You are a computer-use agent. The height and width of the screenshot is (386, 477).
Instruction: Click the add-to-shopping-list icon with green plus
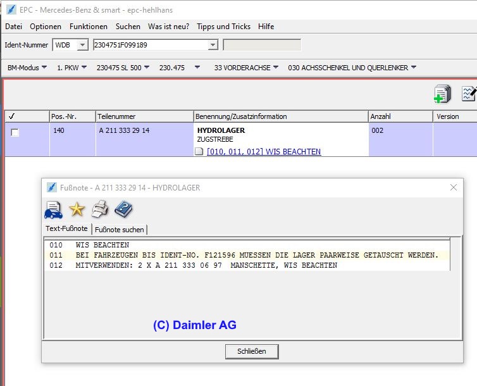pos(442,94)
